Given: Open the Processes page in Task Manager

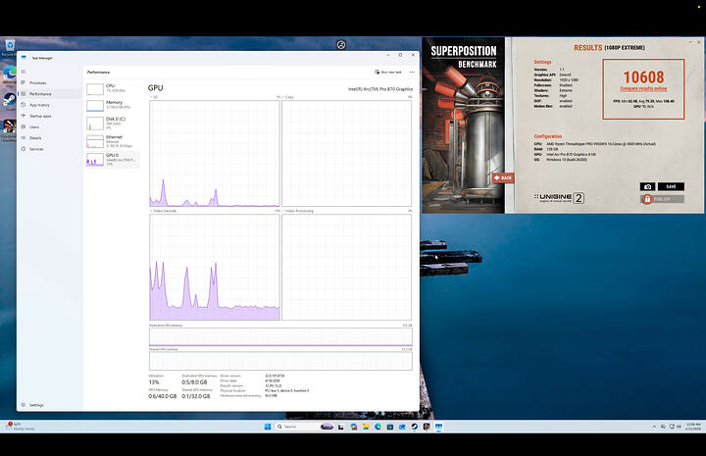Looking at the screenshot, I should (x=38, y=82).
